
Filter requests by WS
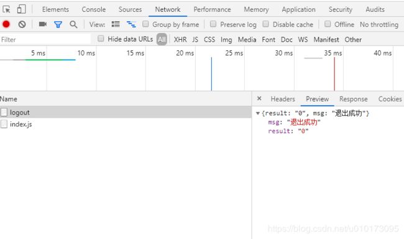303,39
